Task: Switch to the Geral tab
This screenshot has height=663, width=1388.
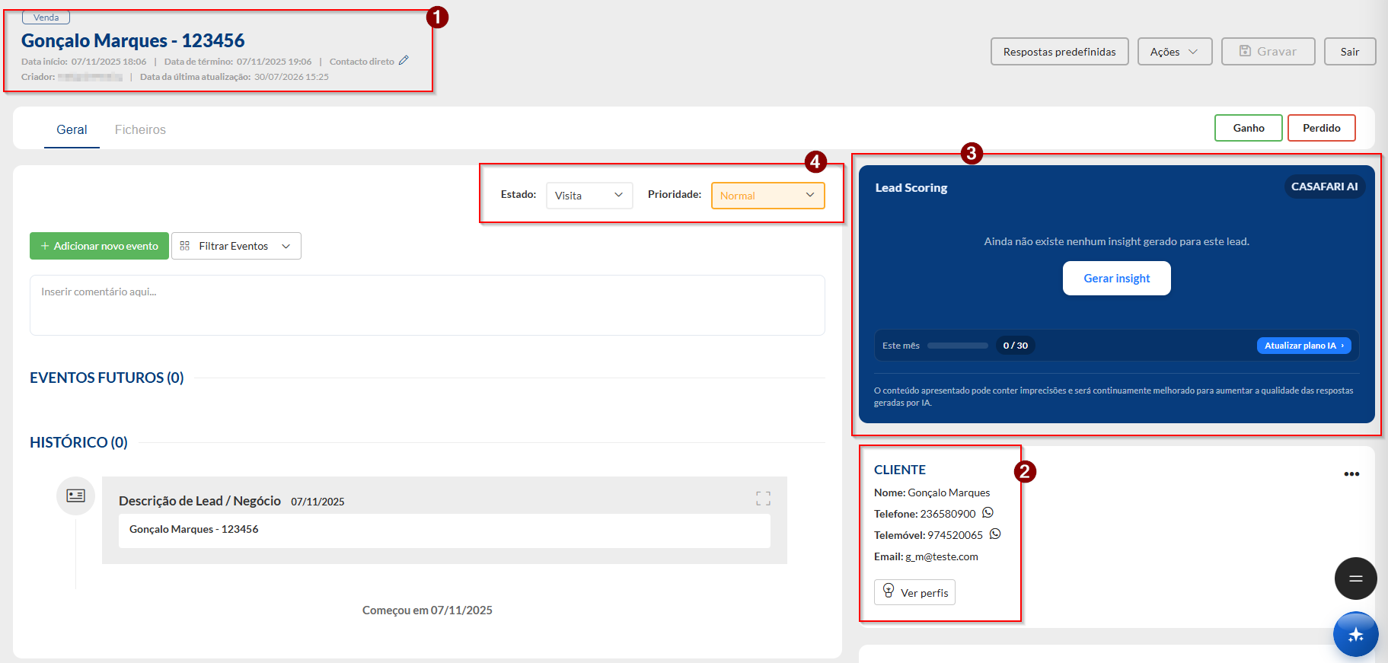Action: 72,129
